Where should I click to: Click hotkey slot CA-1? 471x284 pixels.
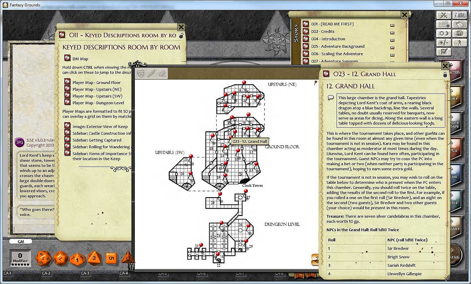click(8, 273)
